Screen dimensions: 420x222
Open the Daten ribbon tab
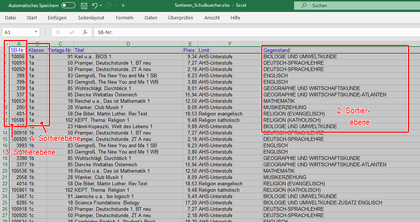coord(151,18)
